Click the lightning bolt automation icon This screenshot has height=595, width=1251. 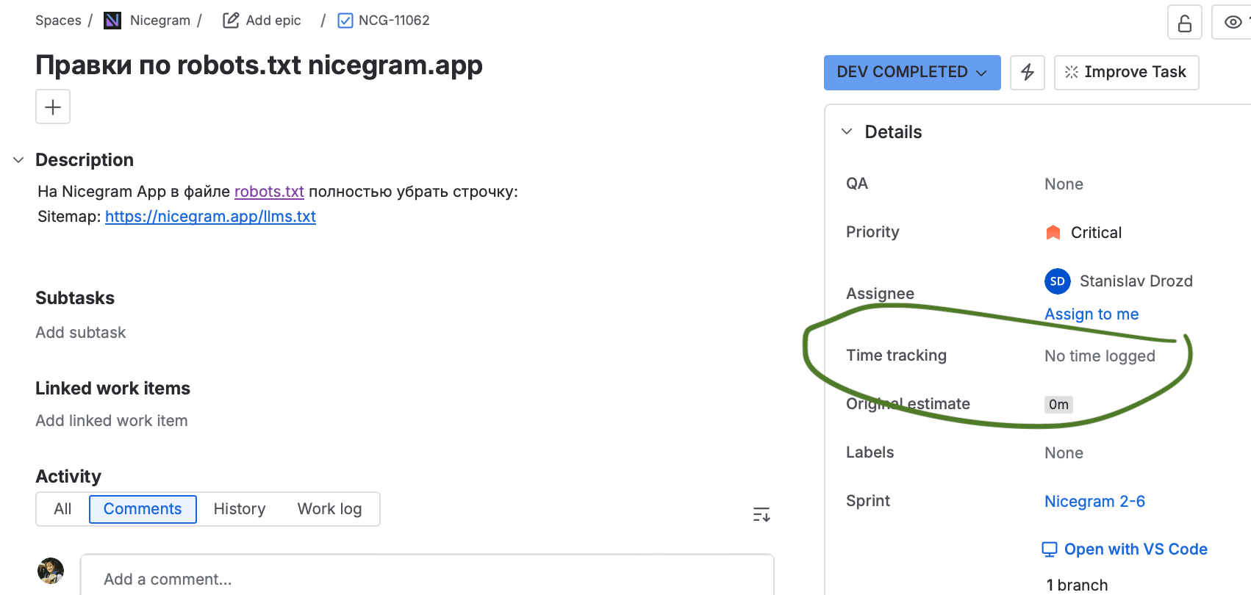1027,72
